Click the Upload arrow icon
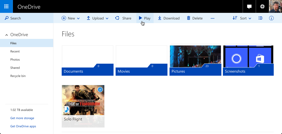282x134 pixels. [88, 18]
